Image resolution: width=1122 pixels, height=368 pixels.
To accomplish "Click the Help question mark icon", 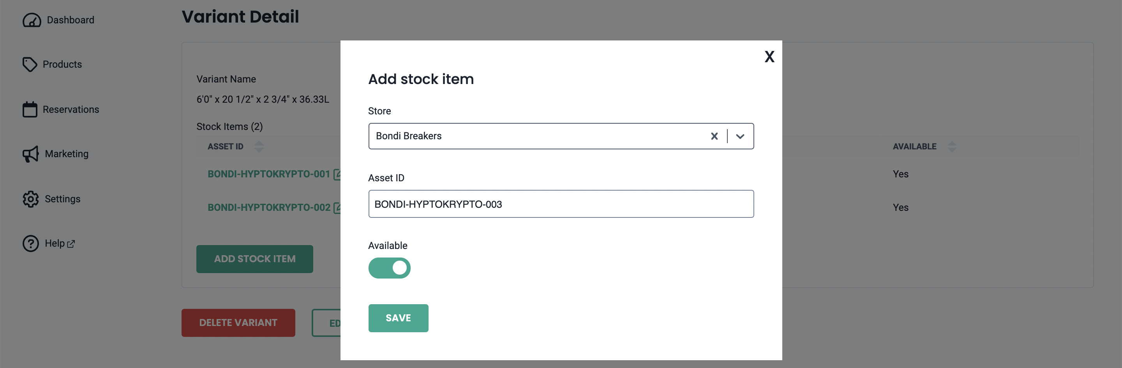I will tap(30, 244).
